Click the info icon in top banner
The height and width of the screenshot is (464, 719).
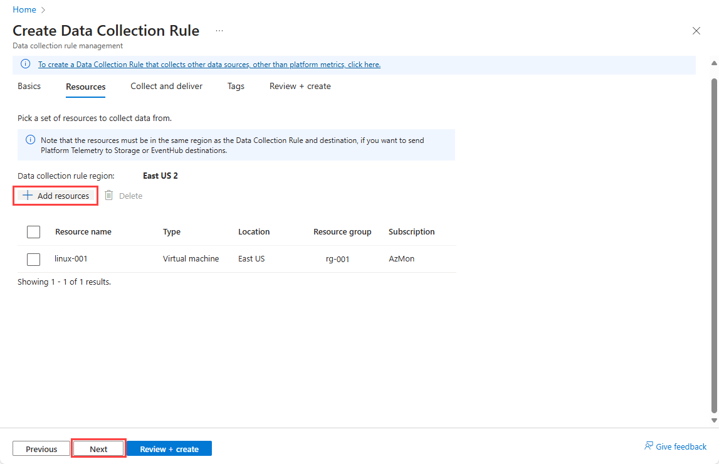click(25, 65)
